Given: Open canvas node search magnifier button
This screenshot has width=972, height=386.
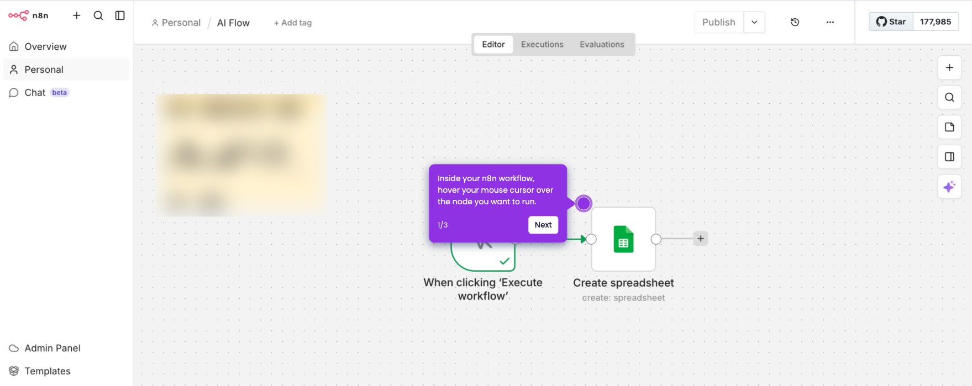Looking at the screenshot, I should coord(949,97).
